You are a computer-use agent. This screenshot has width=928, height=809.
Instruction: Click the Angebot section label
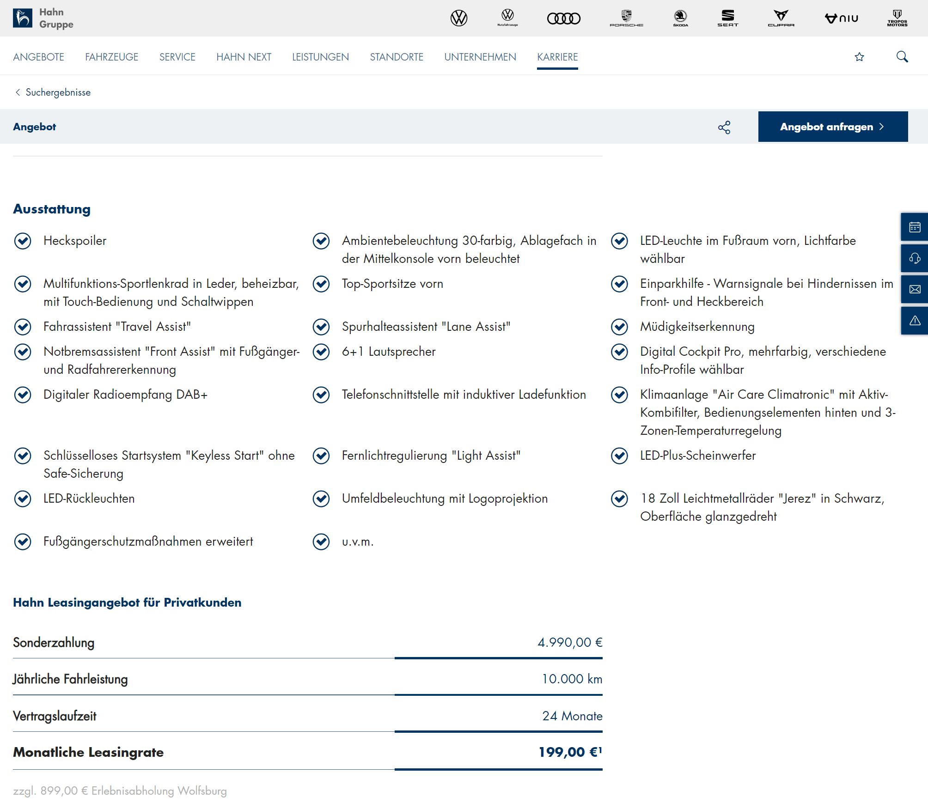coord(35,127)
